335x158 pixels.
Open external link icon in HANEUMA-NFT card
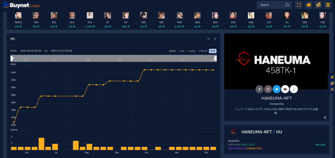click(325, 118)
